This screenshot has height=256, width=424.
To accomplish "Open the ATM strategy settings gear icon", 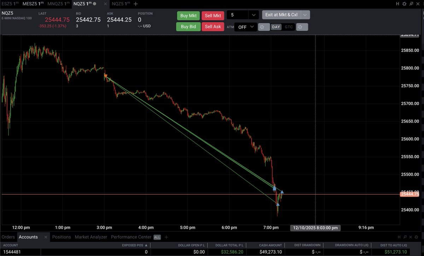I will (264, 26).
